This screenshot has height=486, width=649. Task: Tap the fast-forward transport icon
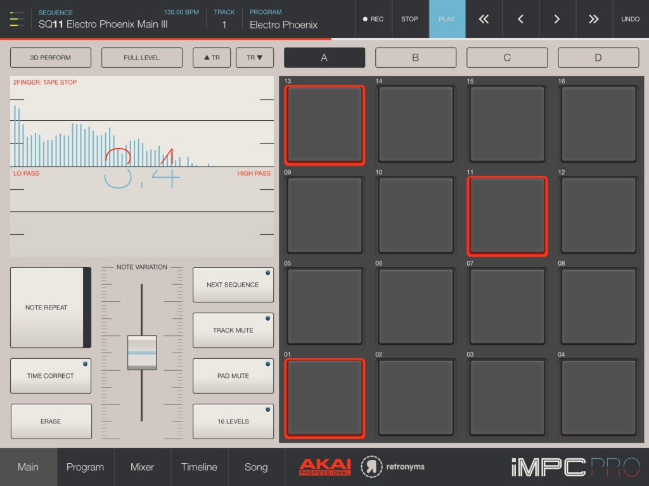[593, 19]
